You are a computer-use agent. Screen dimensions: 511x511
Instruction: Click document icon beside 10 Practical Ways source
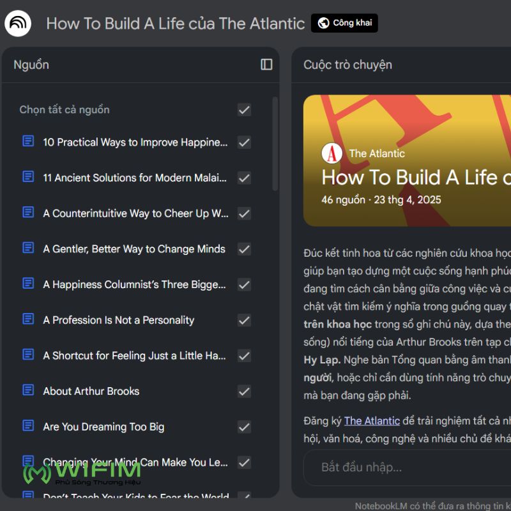pyautogui.click(x=28, y=142)
